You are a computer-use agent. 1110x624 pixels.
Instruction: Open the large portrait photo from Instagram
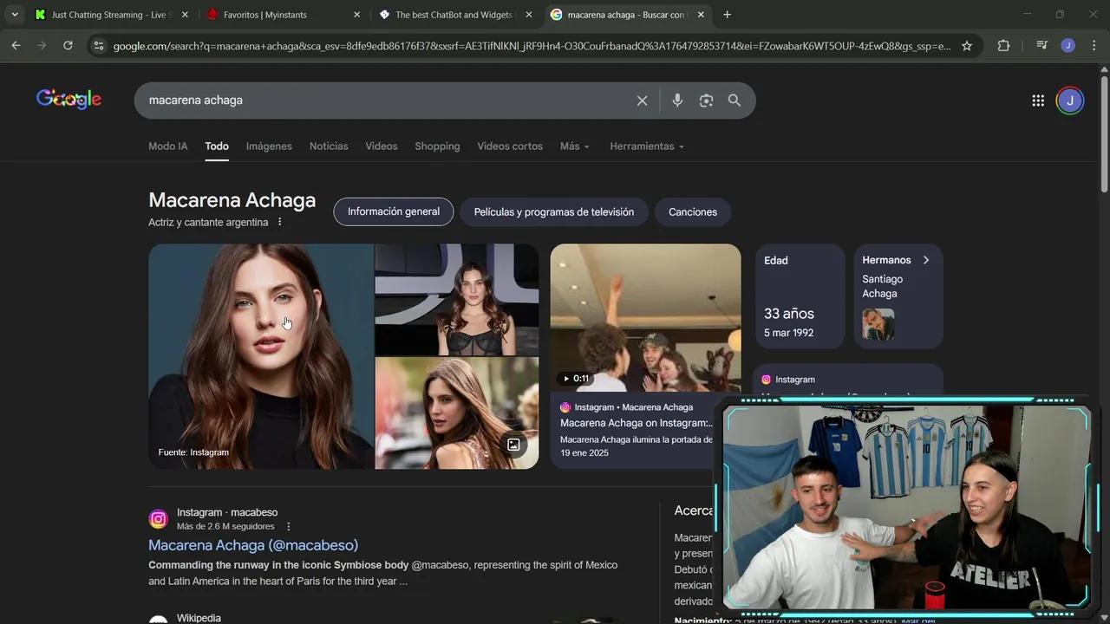[261, 356]
